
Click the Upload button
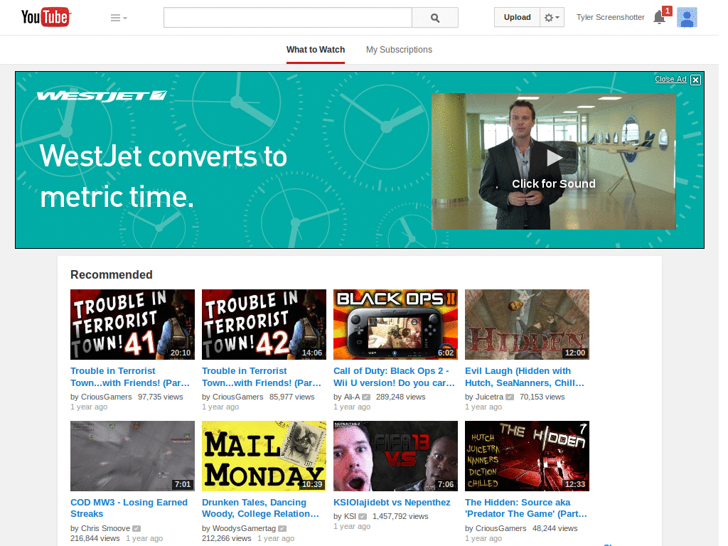point(517,17)
